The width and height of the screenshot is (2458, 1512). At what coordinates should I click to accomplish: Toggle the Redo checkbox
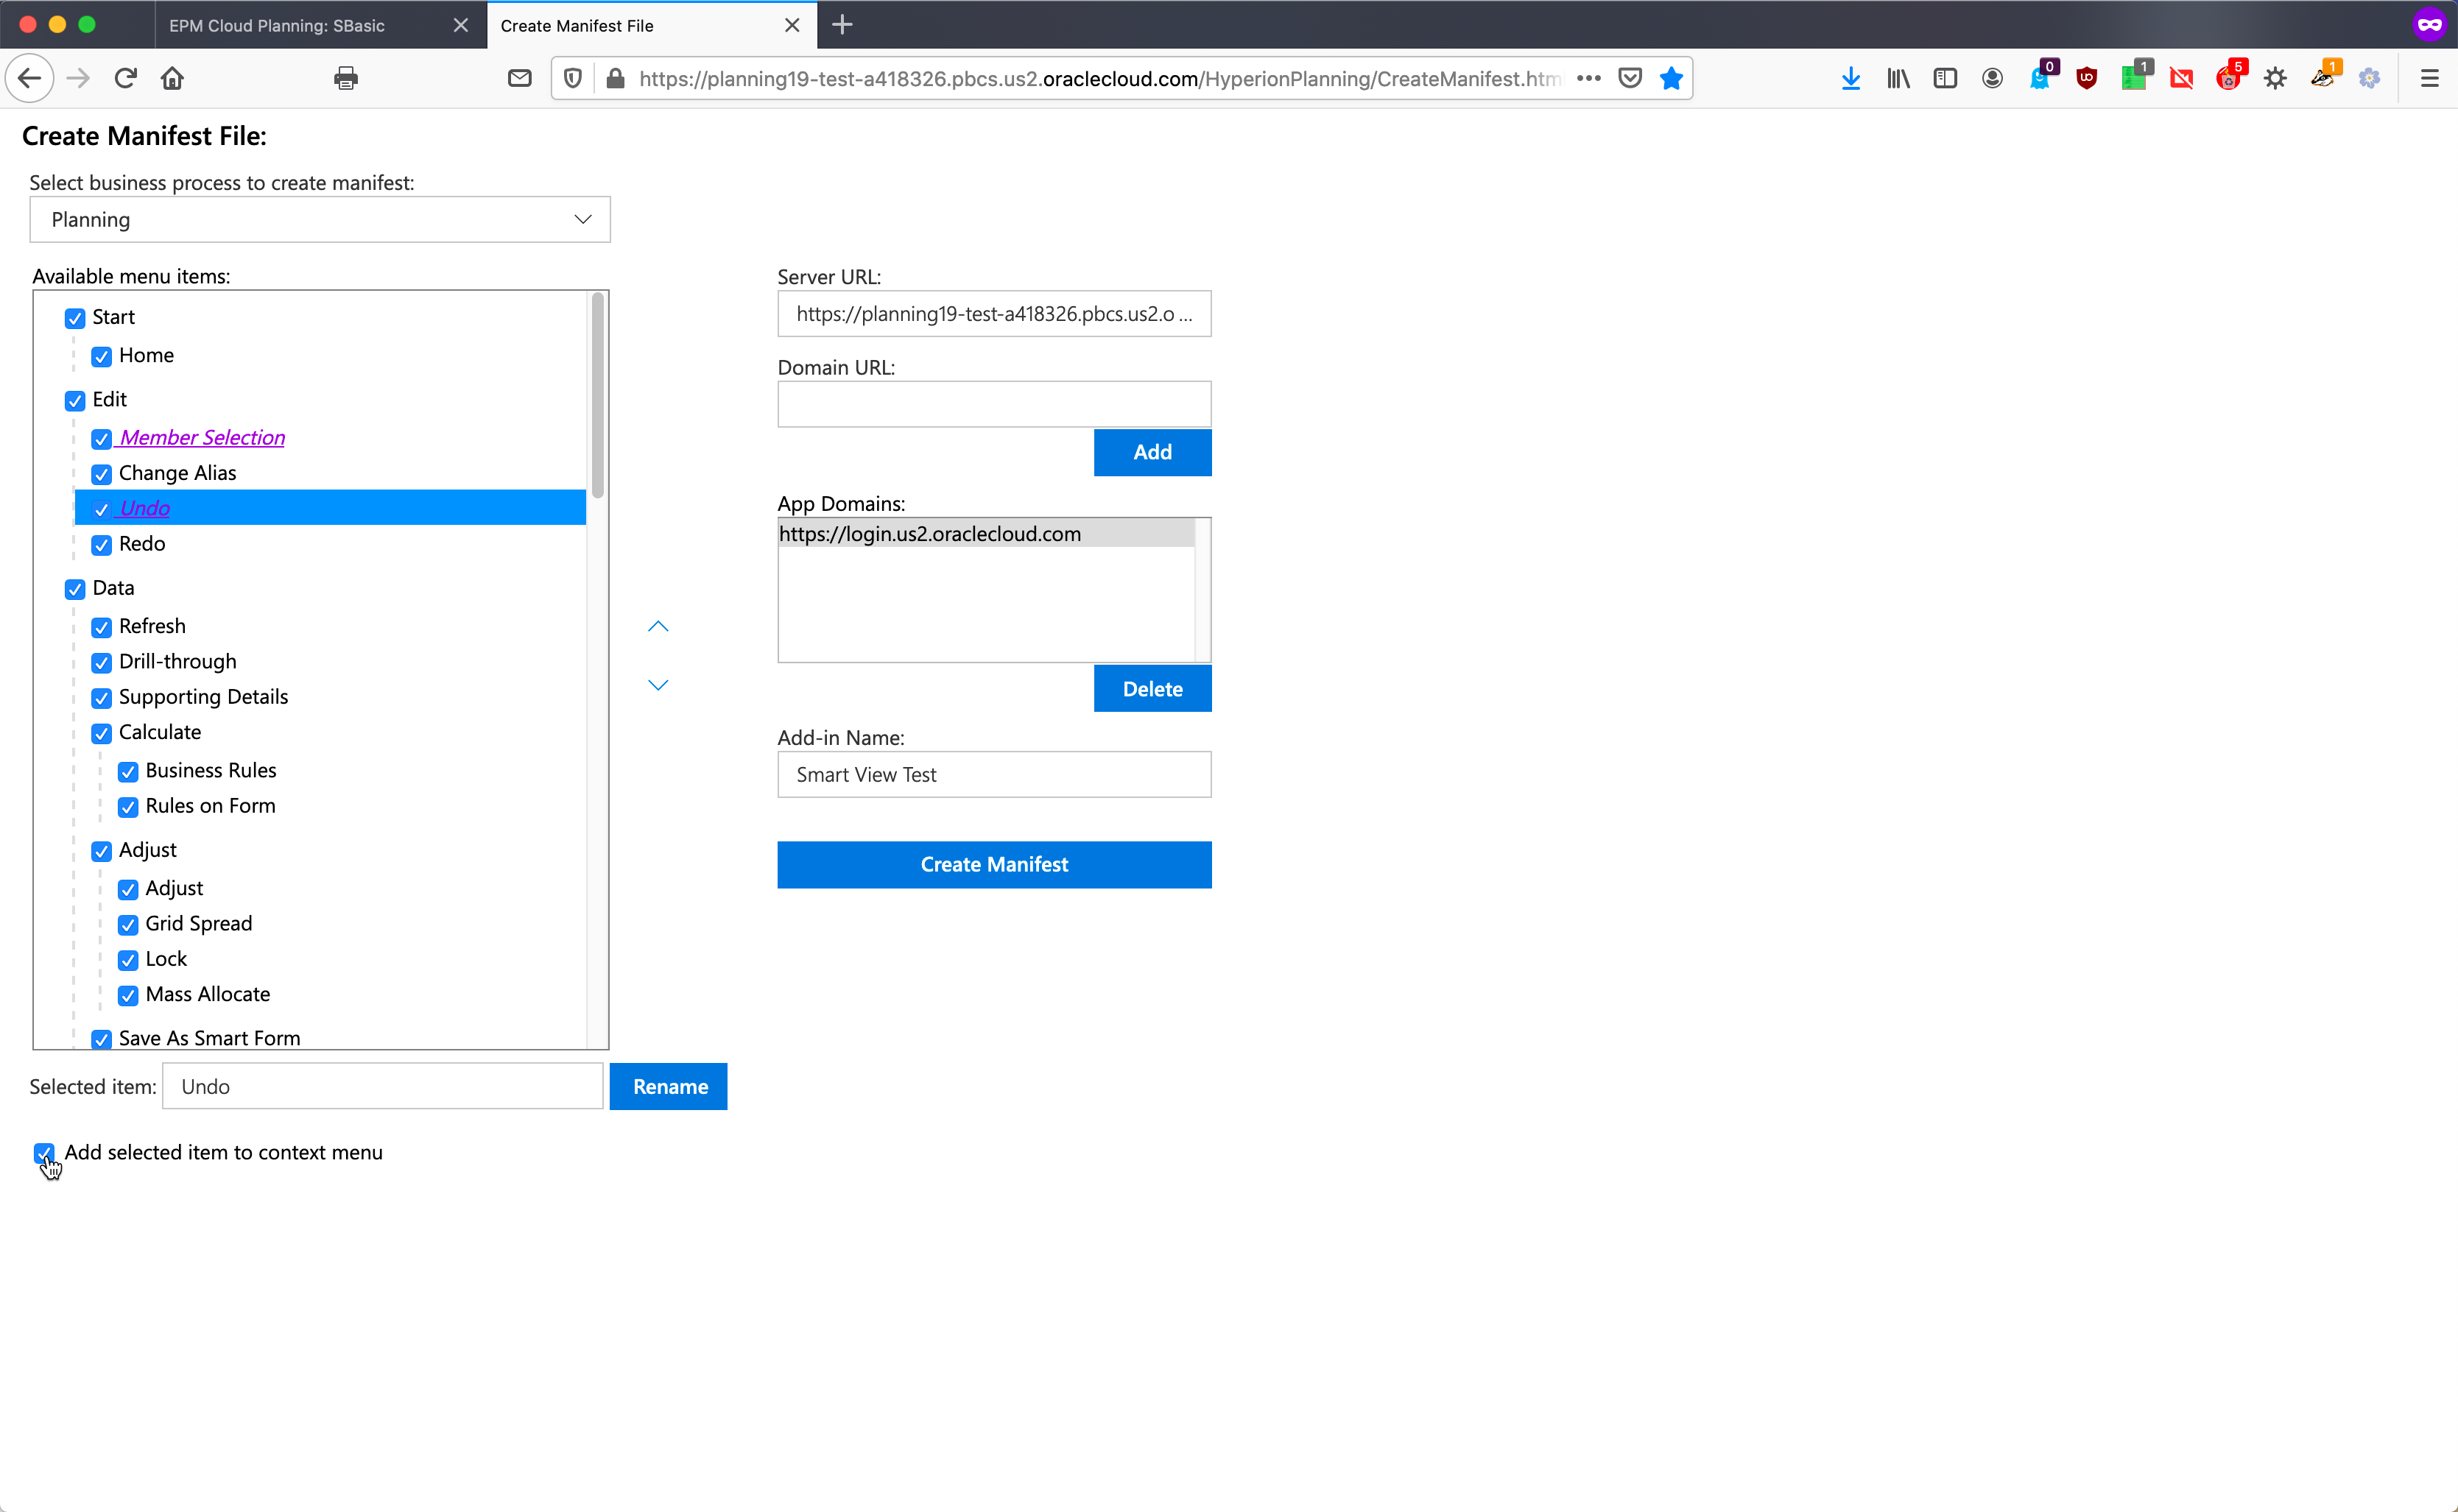pyautogui.click(x=101, y=545)
